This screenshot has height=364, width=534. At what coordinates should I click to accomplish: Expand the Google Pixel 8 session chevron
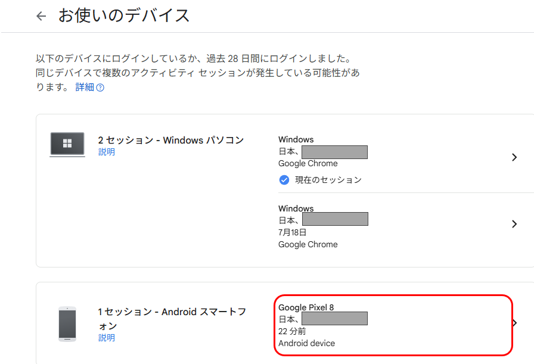coord(515,323)
